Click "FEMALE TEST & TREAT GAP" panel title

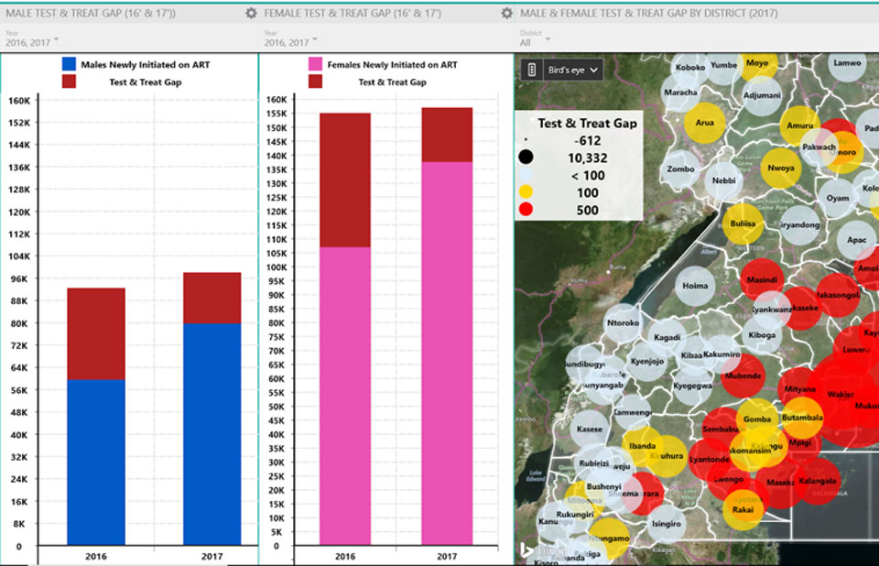click(353, 13)
